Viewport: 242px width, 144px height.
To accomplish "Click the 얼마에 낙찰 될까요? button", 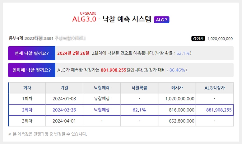I will pyautogui.click(x=32, y=70).
